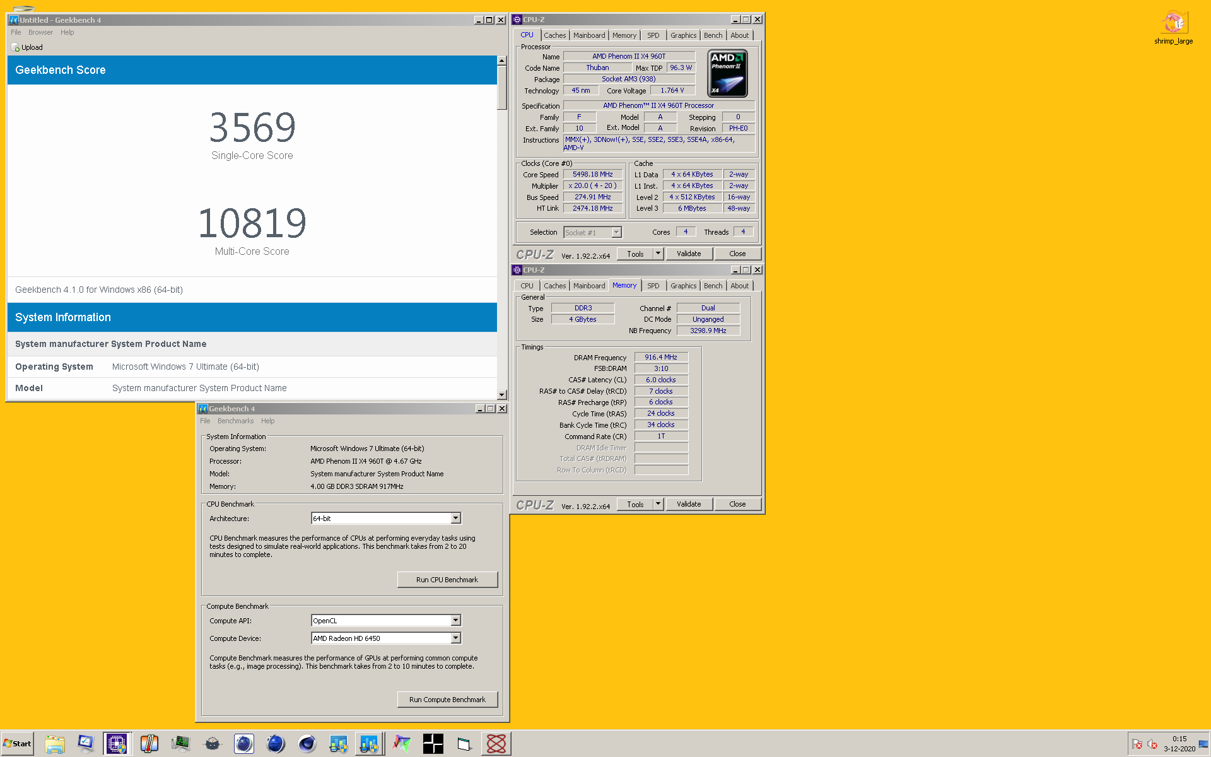
Task: Click the 10819 multi-core score
Action: coord(252,223)
